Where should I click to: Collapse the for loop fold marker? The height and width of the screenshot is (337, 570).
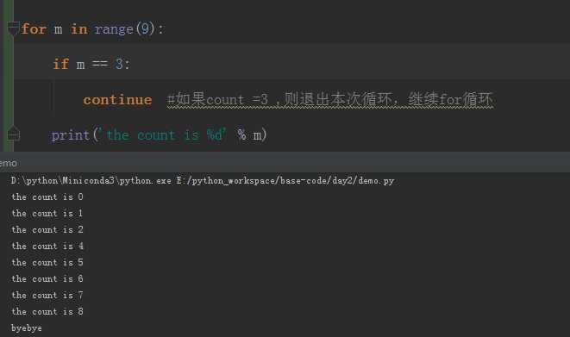(14, 28)
